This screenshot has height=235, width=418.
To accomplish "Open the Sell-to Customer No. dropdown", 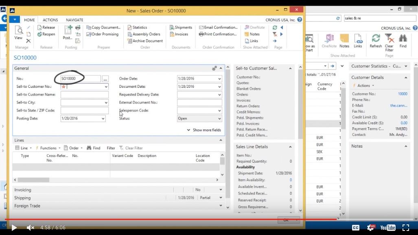I will click(106, 87).
